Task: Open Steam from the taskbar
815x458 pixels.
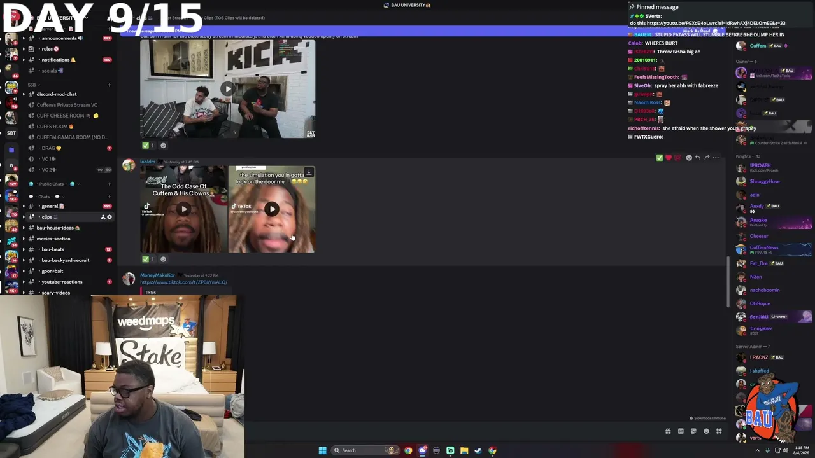Action: click(478, 450)
